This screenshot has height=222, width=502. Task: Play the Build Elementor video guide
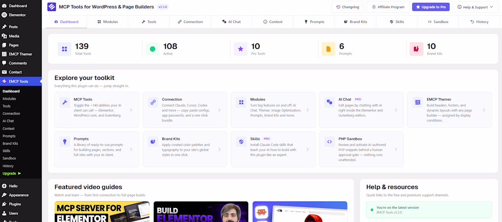pyautogui.click(x=201, y=212)
